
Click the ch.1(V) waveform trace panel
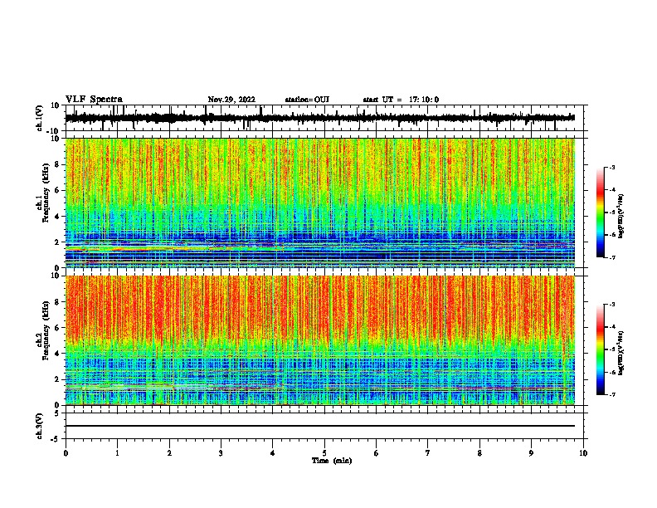tap(324, 118)
